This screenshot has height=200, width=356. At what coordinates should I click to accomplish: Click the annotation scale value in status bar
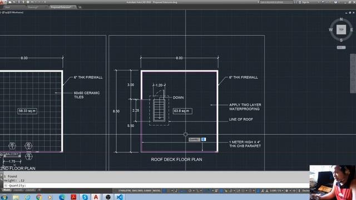click(275, 191)
